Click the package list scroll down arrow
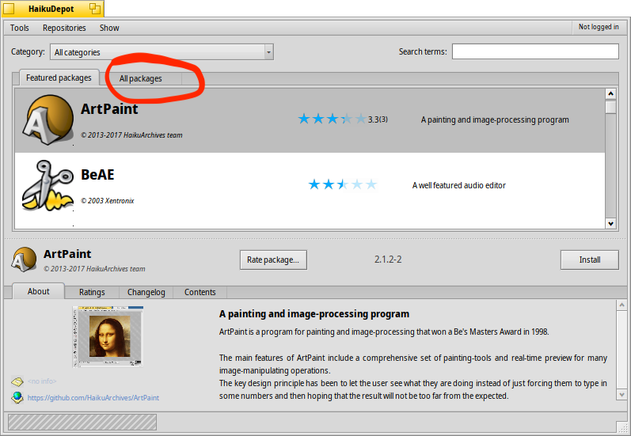Image resolution: width=631 pixels, height=436 pixels. click(x=611, y=224)
